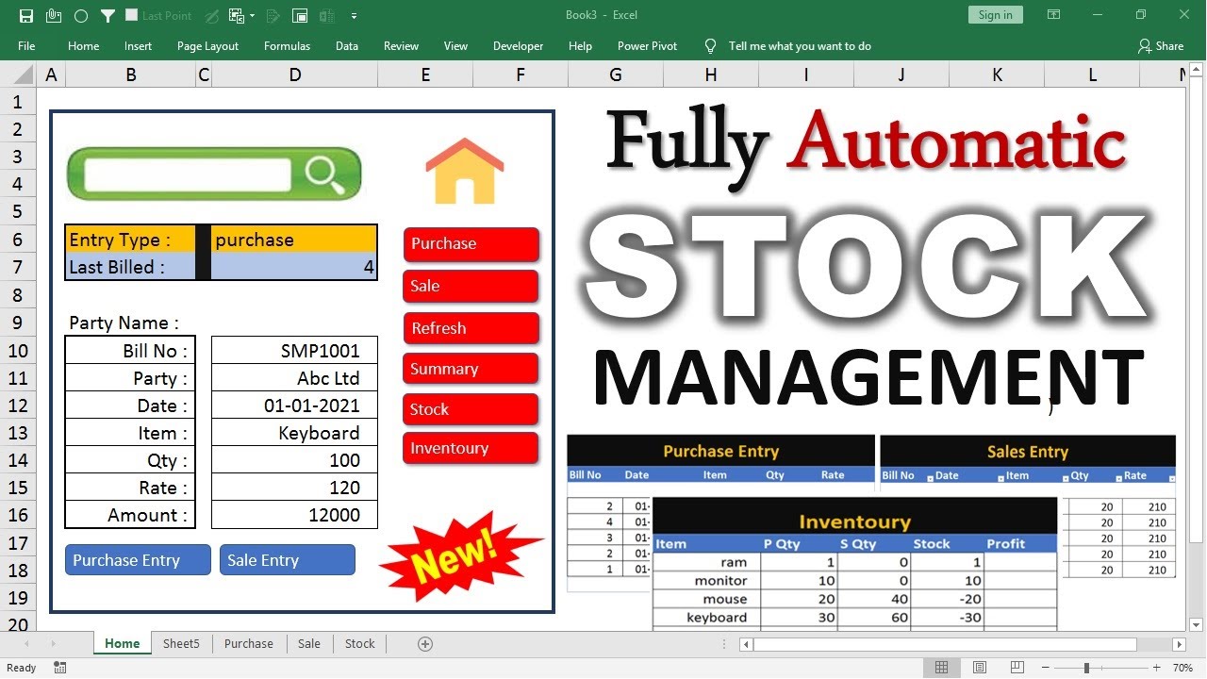Click the Select All corner triangle
Screen dimensions: 1207x679
[23, 75]
